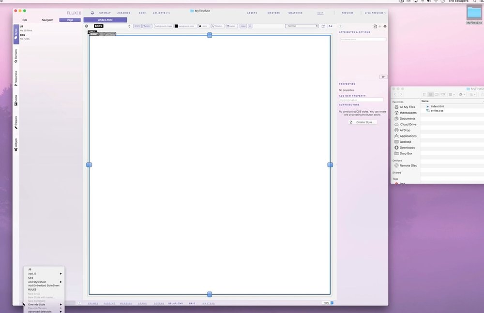Open zoom percentage stepper
The image size is (484, 313).
coord(332,303)
